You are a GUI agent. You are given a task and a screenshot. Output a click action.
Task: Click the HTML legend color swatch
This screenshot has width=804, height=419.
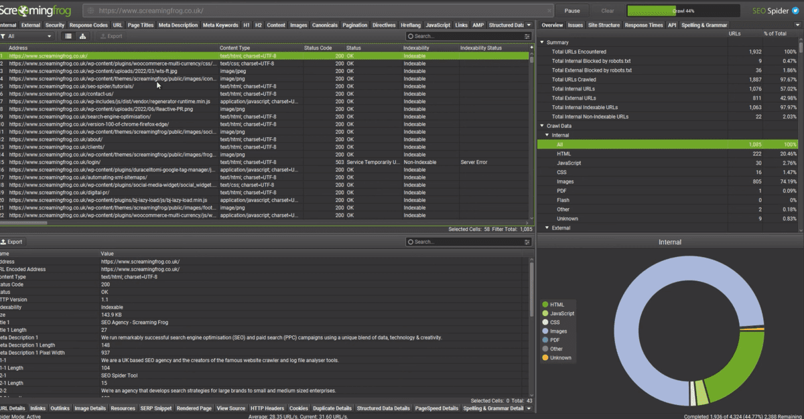tap(545, 305)
